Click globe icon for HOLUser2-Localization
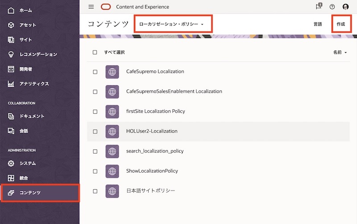Screen dimensions: 357x224 click(112, 132)
